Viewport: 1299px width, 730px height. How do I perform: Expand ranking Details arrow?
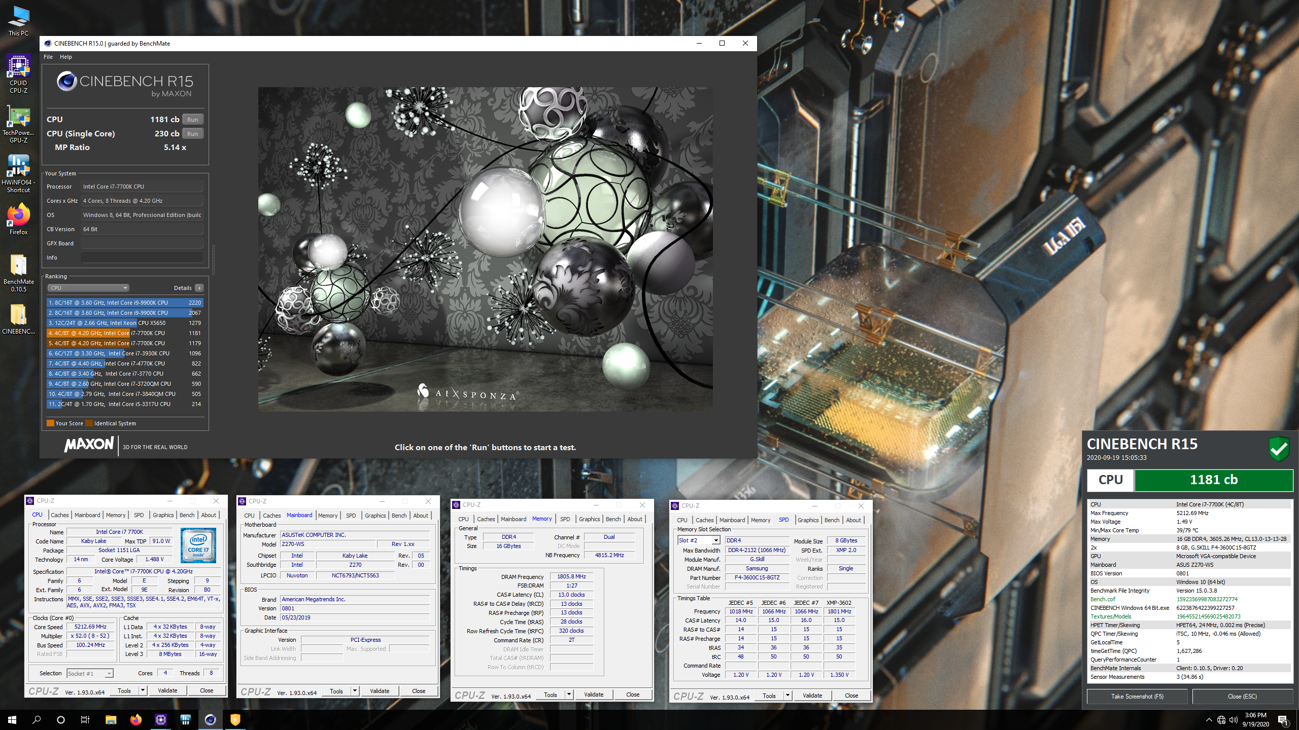(199, 288)
